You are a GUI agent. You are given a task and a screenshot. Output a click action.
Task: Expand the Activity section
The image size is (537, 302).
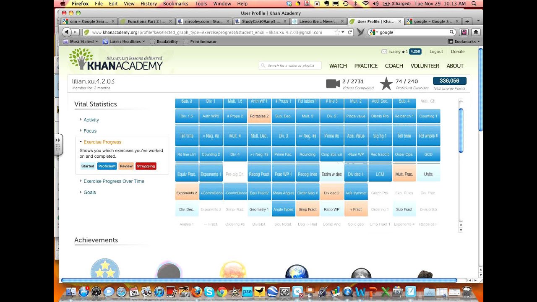point(91,120)
